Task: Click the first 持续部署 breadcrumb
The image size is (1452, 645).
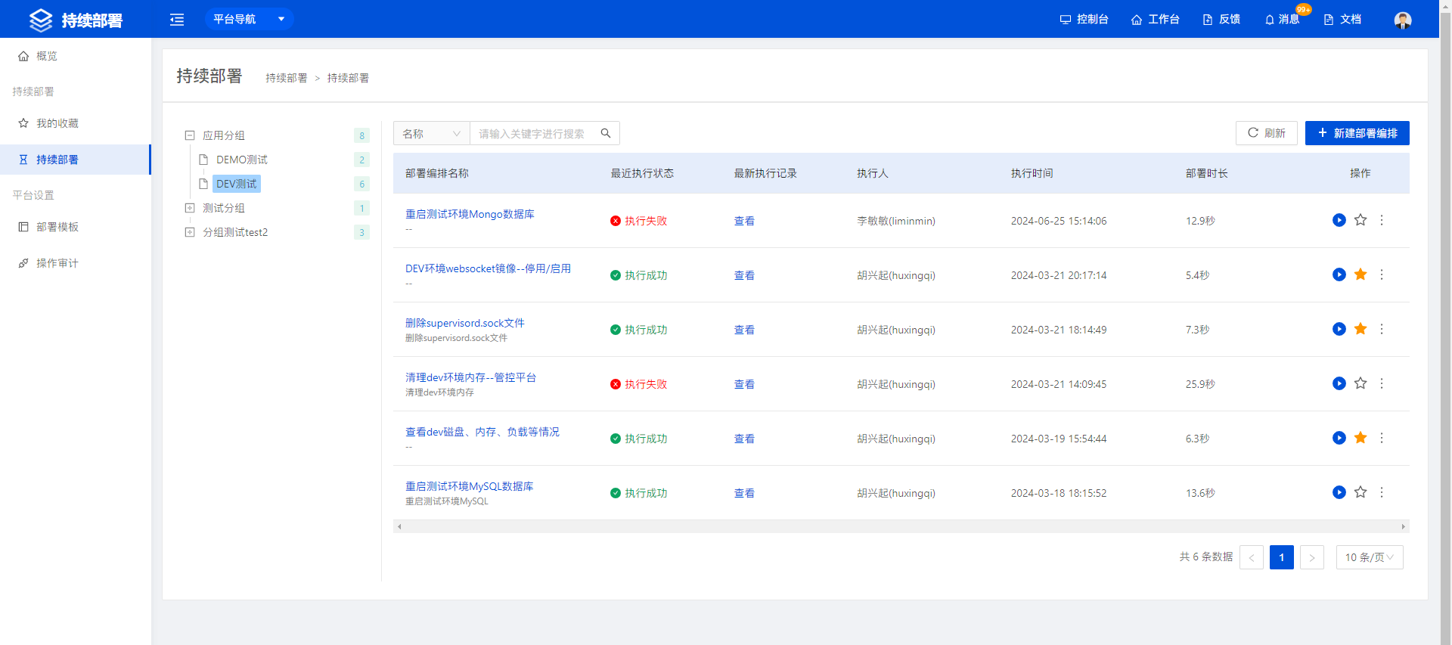Action: click(287, 78)
